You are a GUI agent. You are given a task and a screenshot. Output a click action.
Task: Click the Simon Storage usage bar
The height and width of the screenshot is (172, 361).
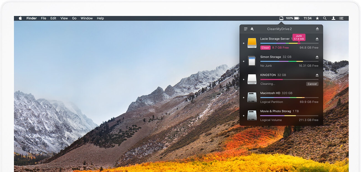point(289,61)
